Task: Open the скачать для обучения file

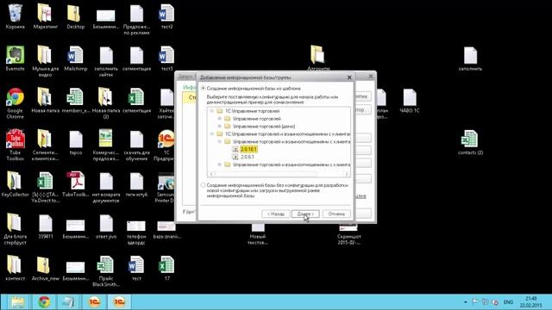Action: point(136,145)
